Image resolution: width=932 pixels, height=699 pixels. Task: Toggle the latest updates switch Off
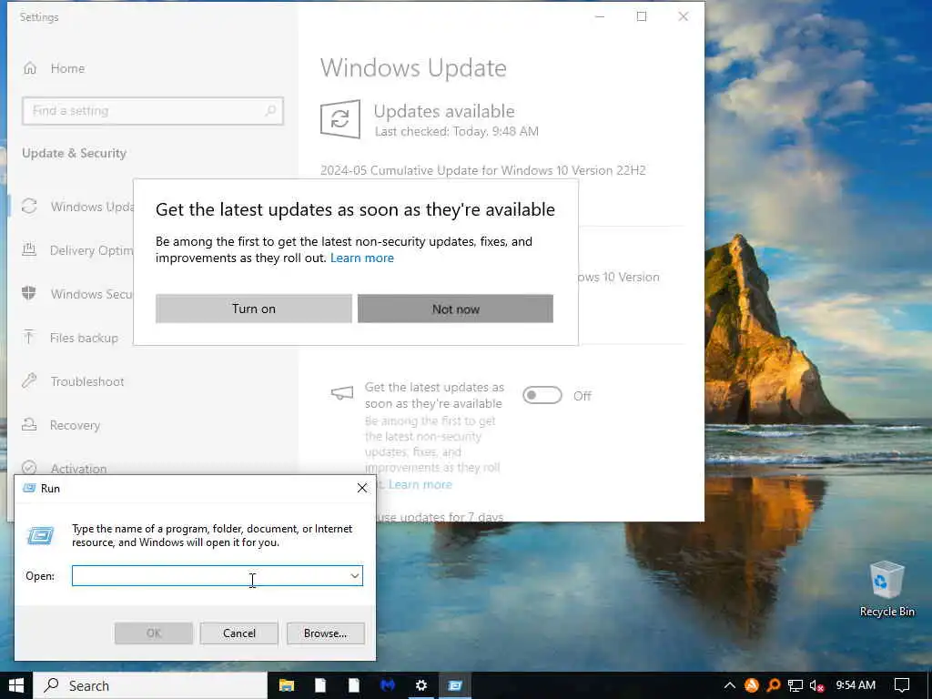click(x=542, y=395)
